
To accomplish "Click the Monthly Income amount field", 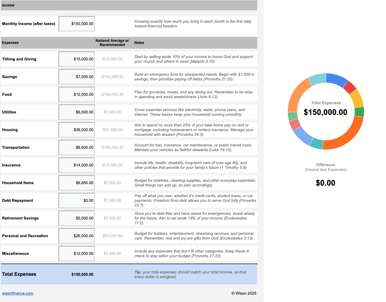I will 77,24.
